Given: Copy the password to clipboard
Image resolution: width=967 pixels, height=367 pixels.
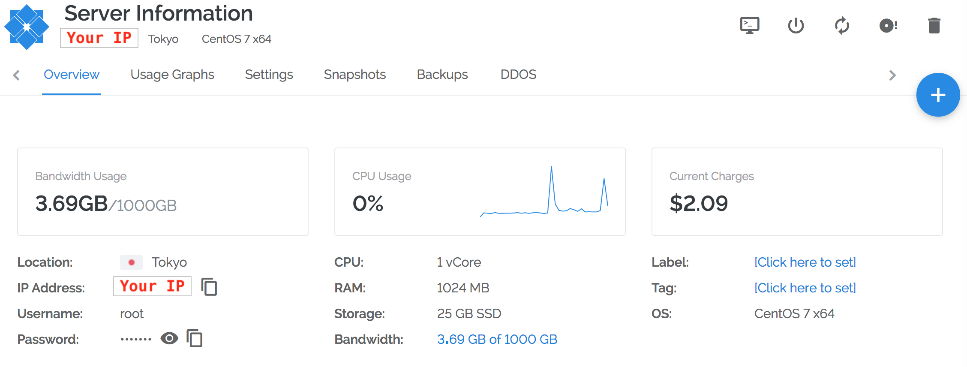Looking at the screenshot, I should [195, 338].
